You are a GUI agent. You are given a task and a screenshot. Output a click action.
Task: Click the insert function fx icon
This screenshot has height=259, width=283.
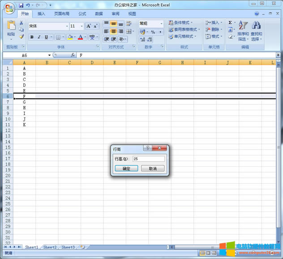73,55
